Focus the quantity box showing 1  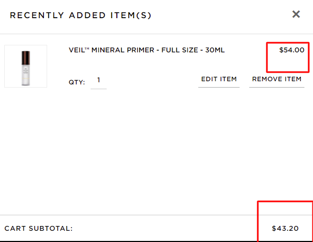point(99,81)
